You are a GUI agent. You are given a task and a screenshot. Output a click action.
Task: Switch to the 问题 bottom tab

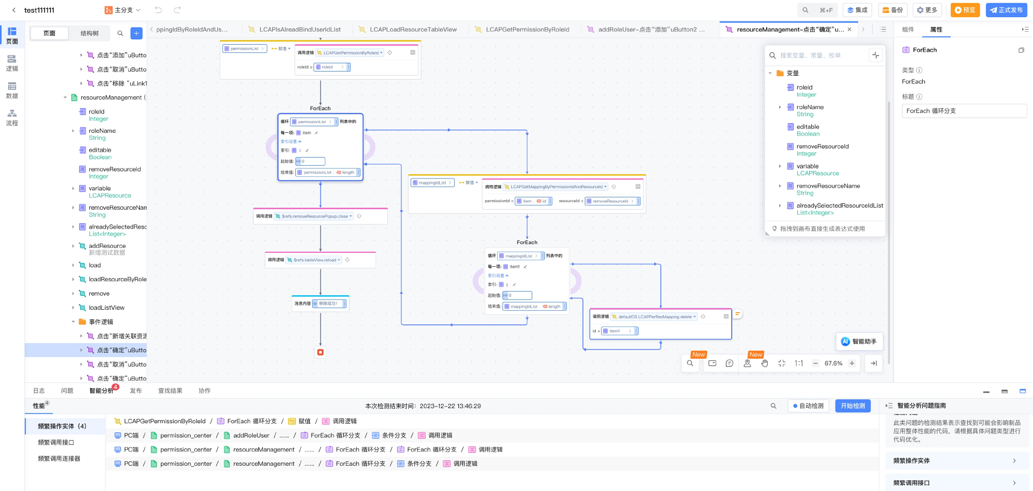click(67, 391)
